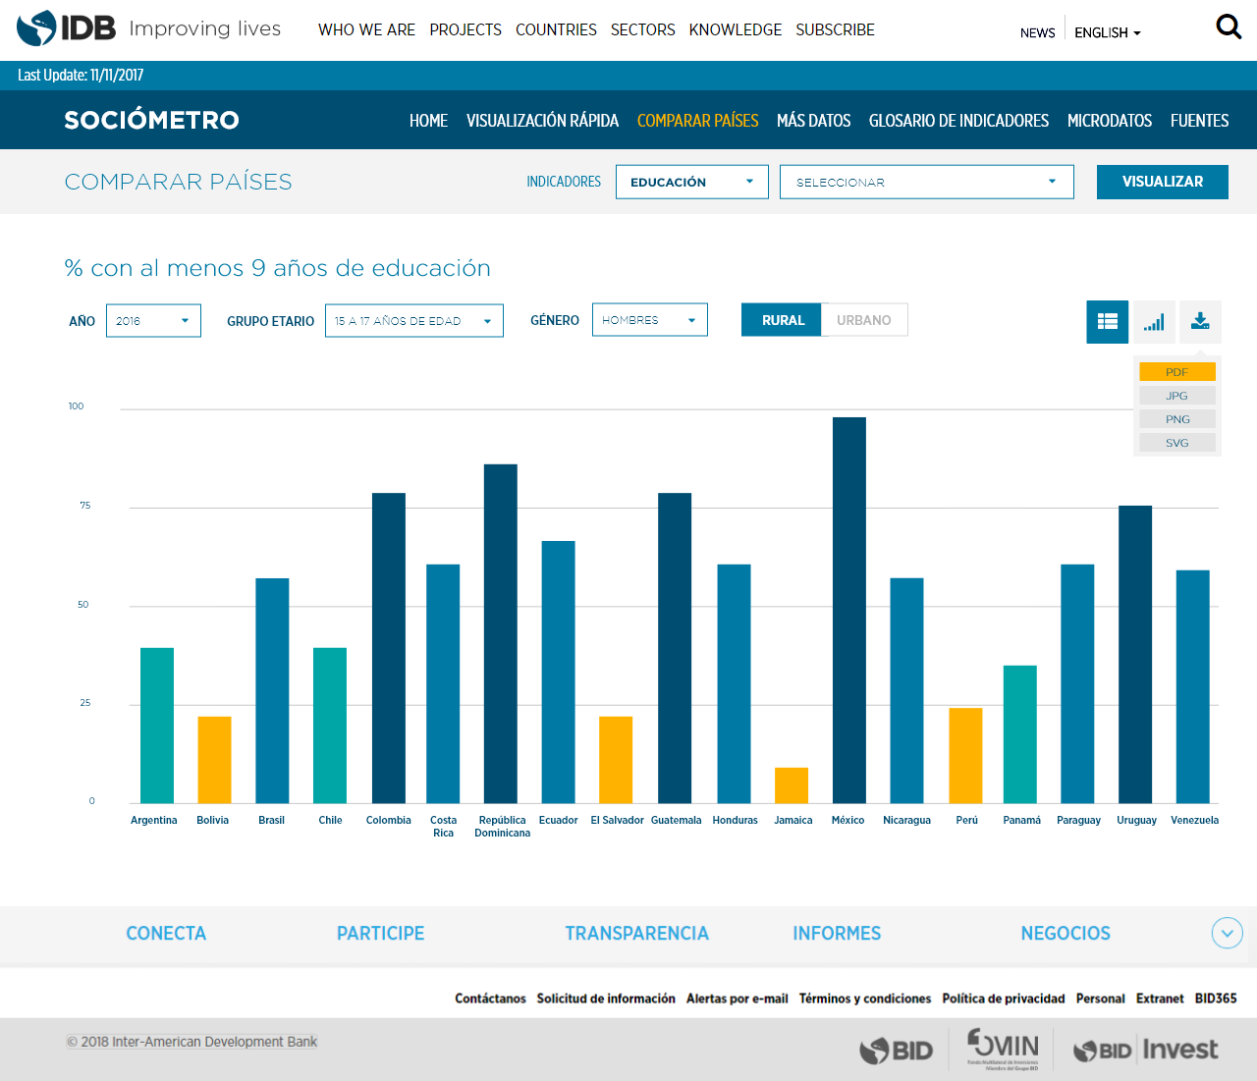Click the download export icon
This screenshot has width=1257, height=1081.
[1200, 321]
